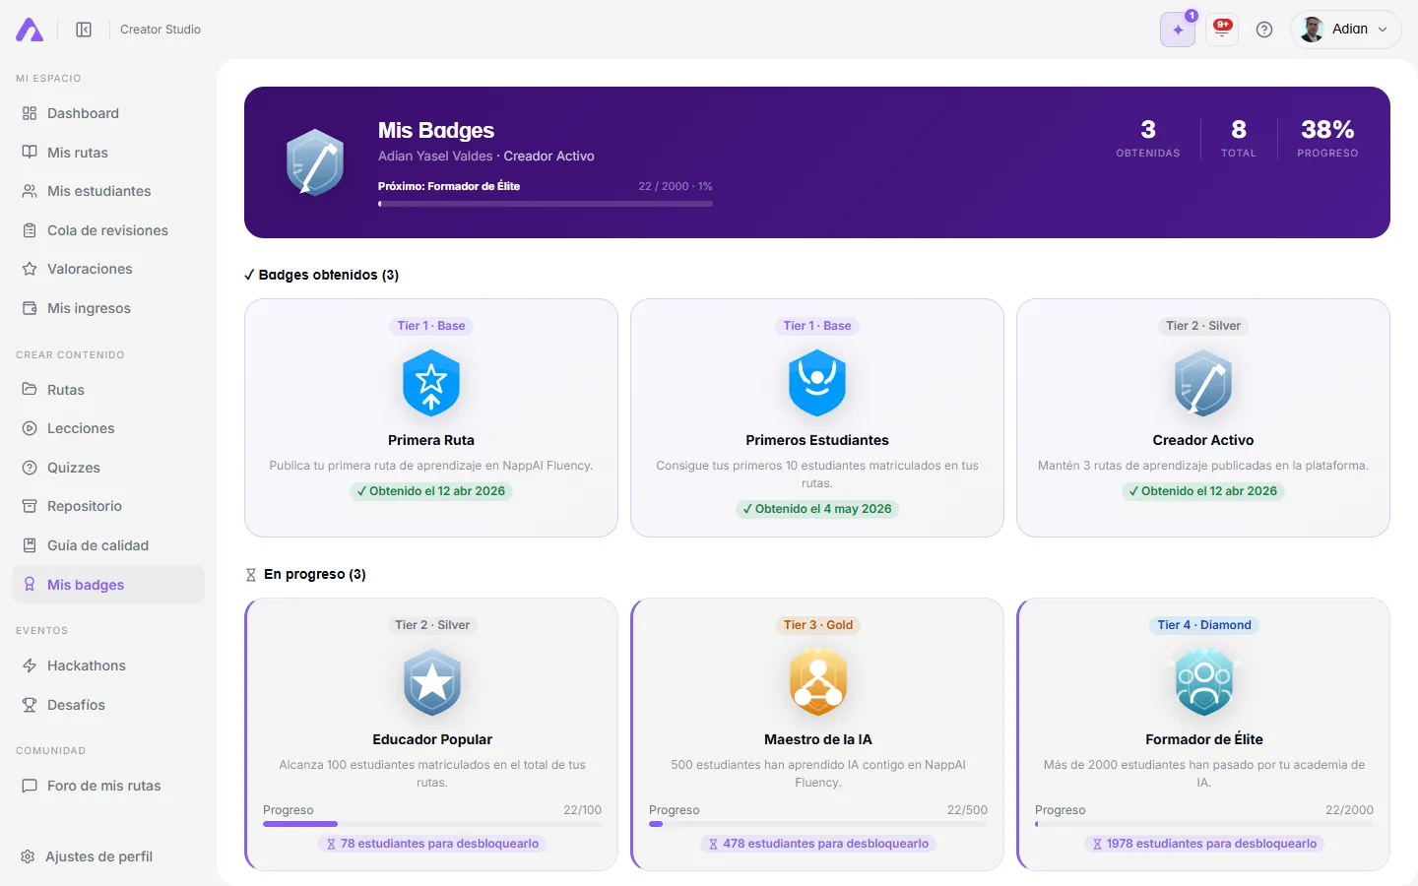Click the 'Obtenido el 4 may 2026' tag

coord(817,509)
